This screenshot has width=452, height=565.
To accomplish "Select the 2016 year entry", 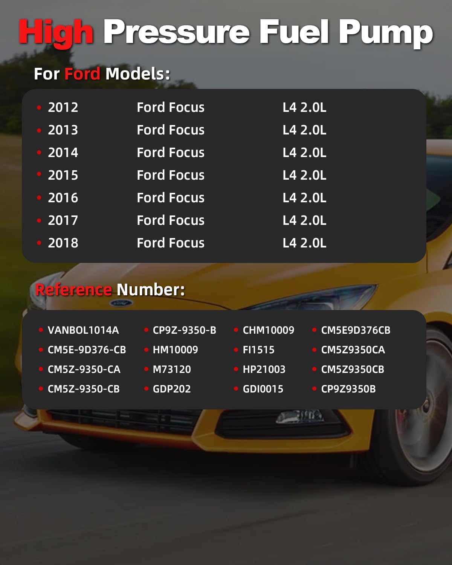I will [x=63, y=198].
